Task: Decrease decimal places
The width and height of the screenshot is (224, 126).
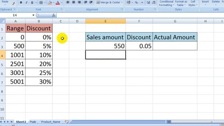Action: coord(154,2)
